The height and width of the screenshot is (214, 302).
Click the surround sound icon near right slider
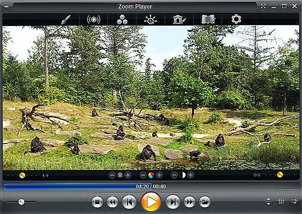(x=257, y=175)
